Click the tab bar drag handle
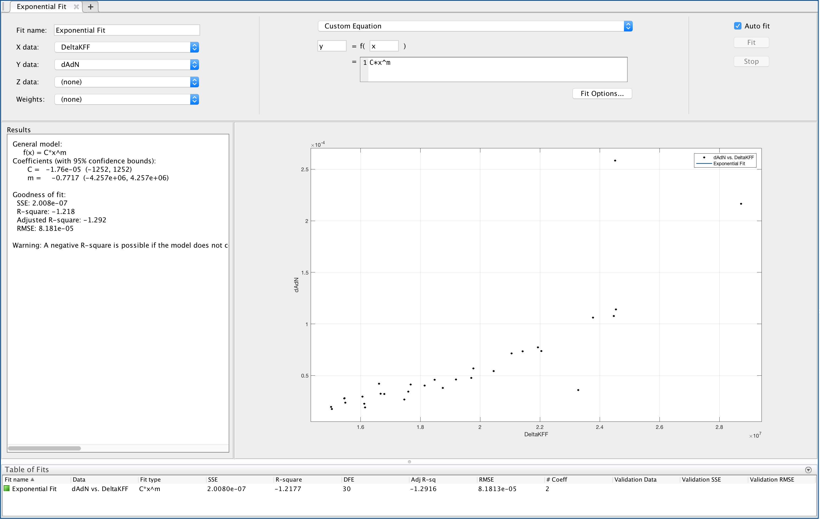820x519 pixels. 3,7
